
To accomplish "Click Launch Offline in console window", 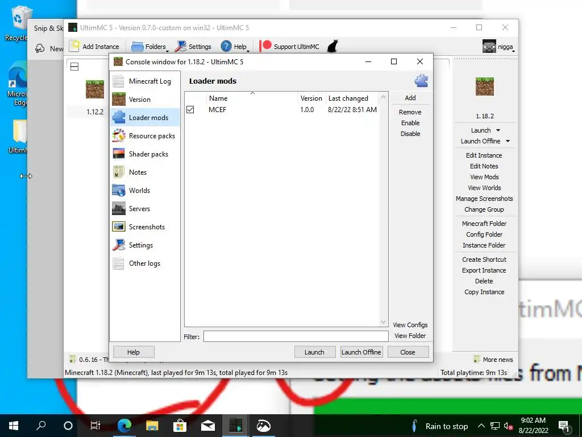I will click(361, 352).
